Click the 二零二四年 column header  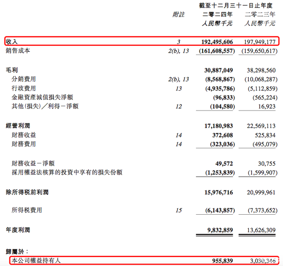216,14
